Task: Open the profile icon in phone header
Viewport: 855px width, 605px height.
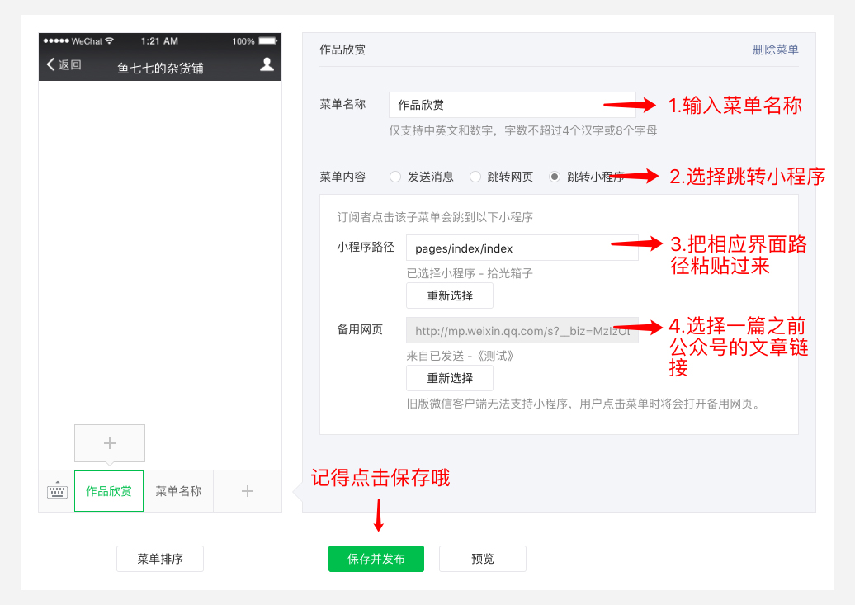Action: coord(267,64)
